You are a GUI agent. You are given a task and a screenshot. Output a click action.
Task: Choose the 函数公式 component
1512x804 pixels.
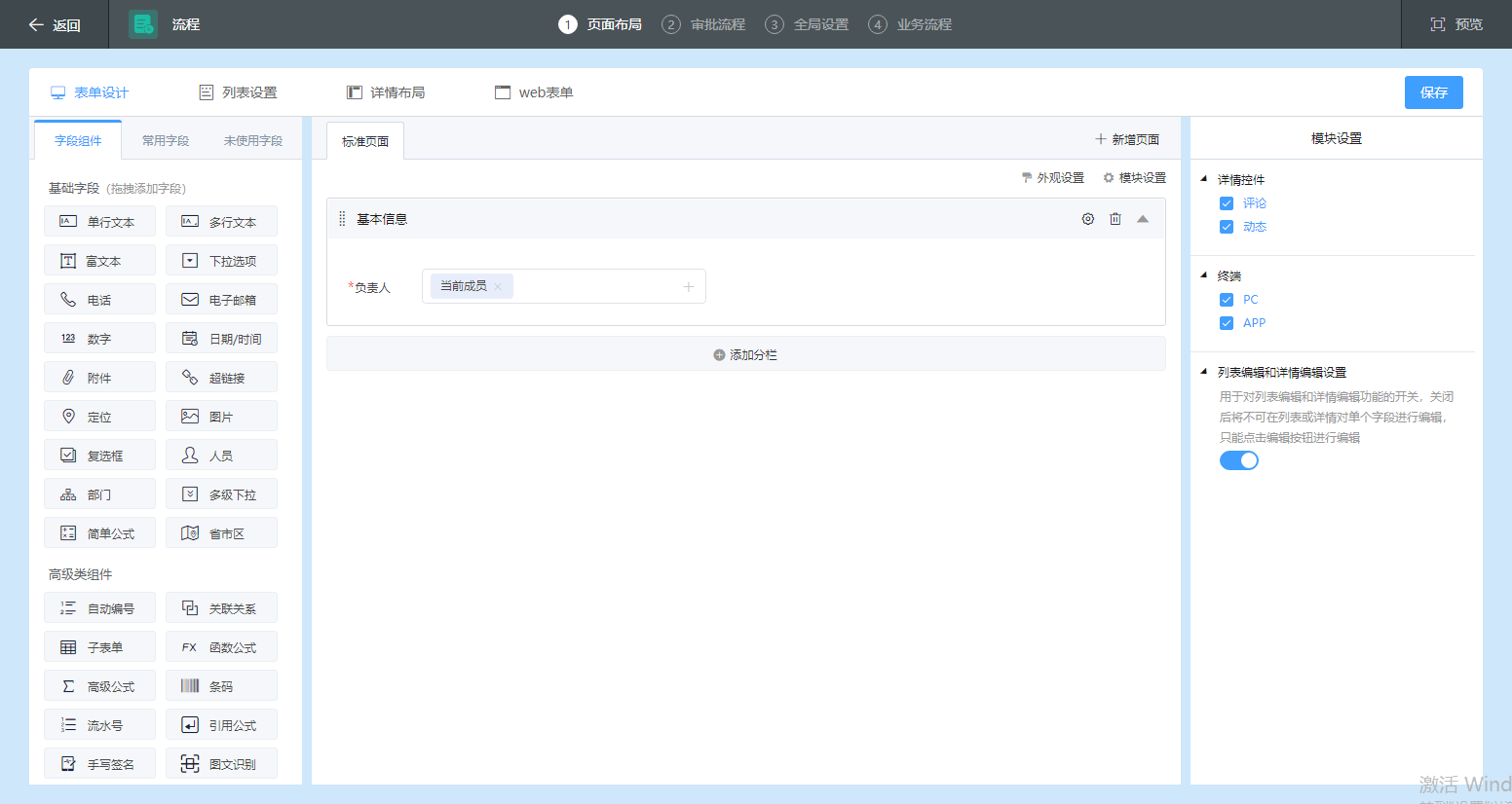pos(221,647)
